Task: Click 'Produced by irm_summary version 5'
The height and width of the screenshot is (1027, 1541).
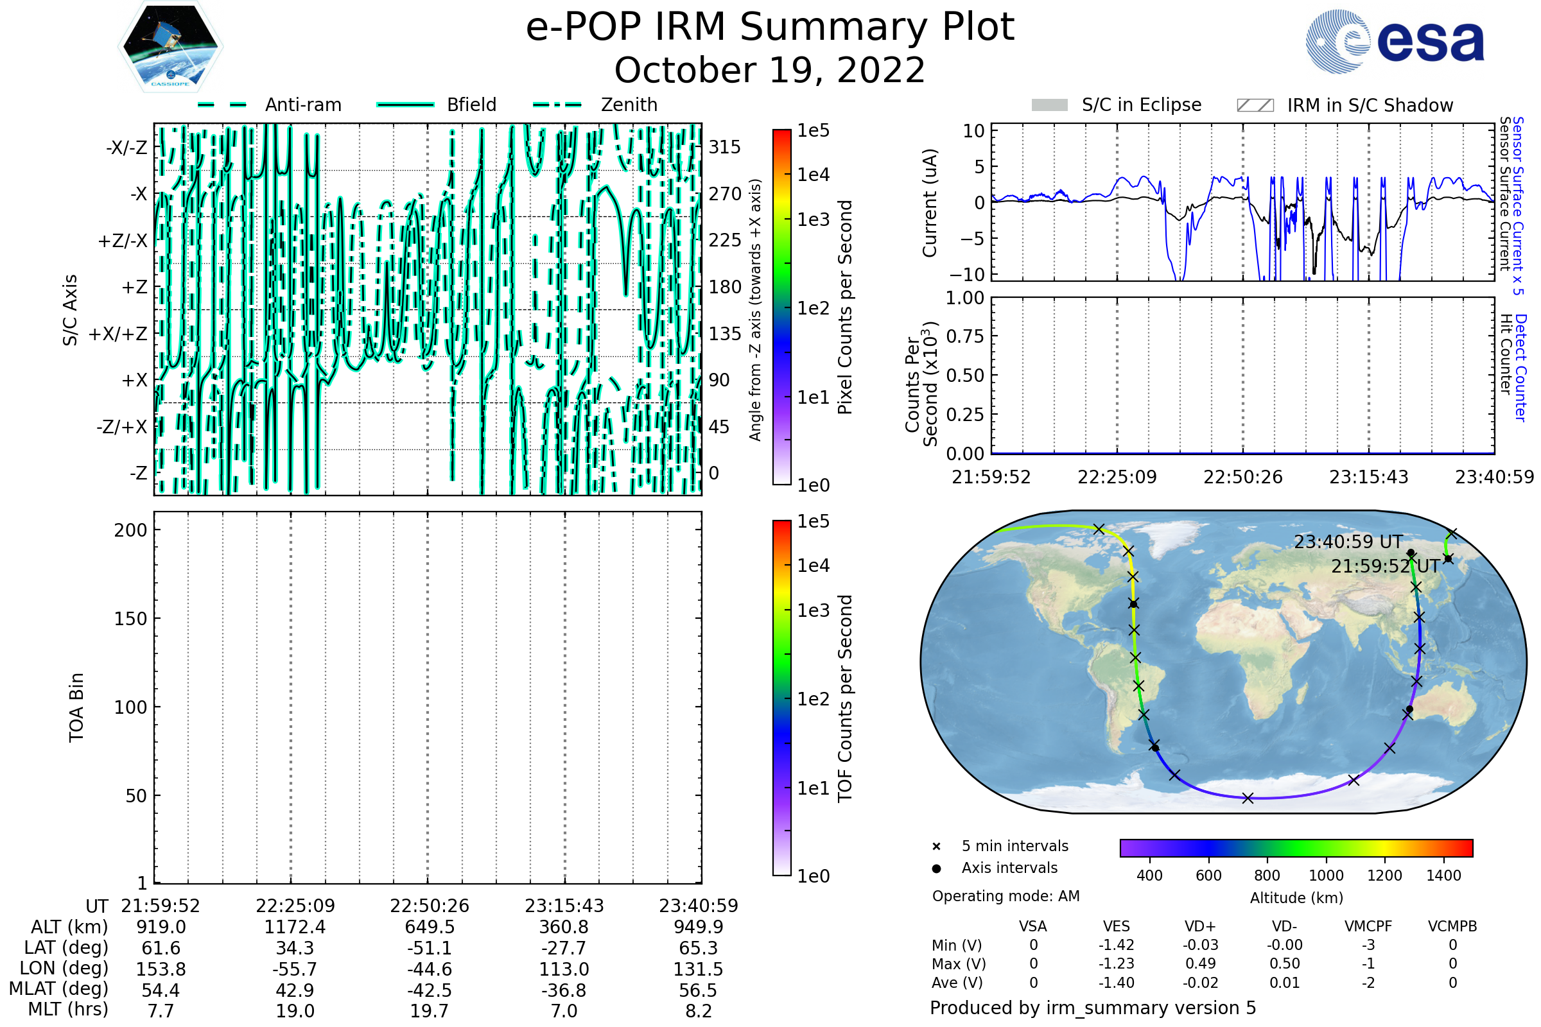Action: click(x=1093, y=1008)
